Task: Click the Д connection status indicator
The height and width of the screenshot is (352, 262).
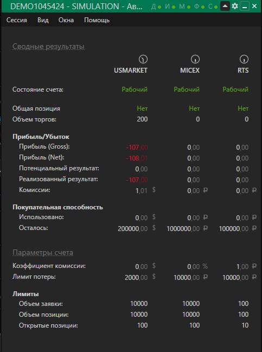Action: (x=156, y=7)
